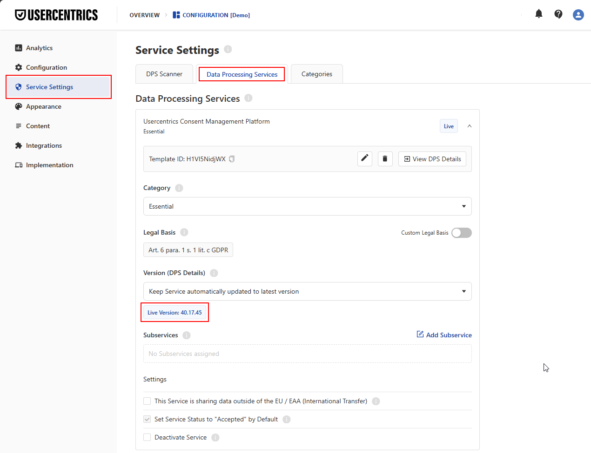Image resolution: width=591 pixels, height=453 pixels.
Task: Open the user account avatar menu
Action: (578, 15)
